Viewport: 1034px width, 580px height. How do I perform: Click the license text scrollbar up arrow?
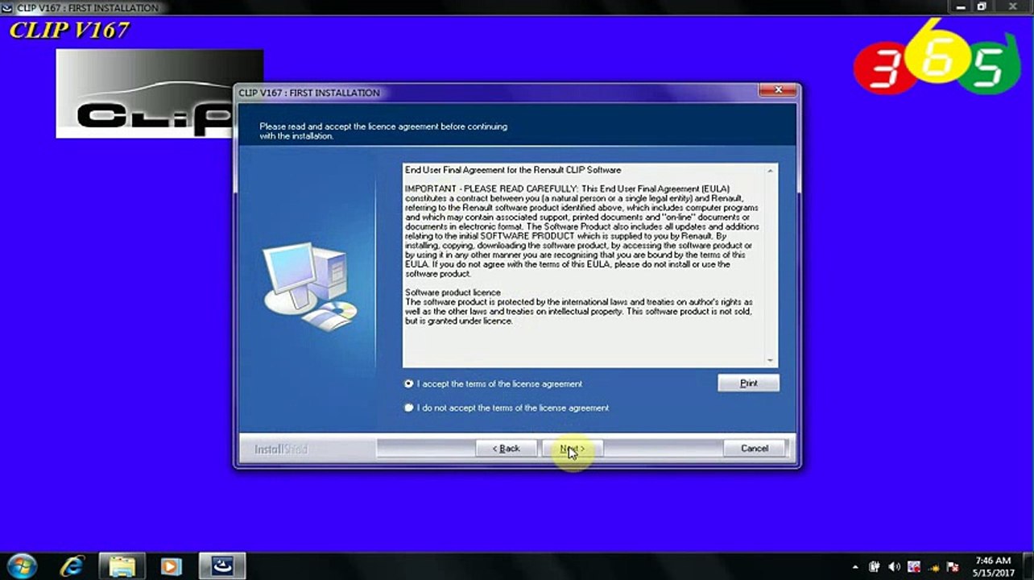coord(771,171)
